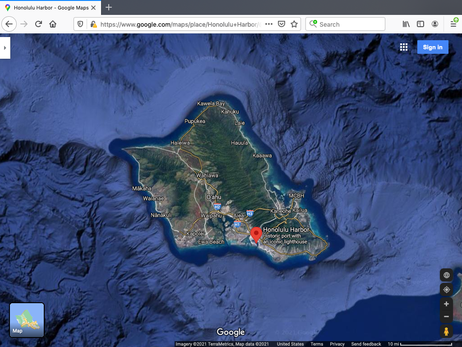
Task: Open page actions three-dot menu
Action: coord(269,24)
